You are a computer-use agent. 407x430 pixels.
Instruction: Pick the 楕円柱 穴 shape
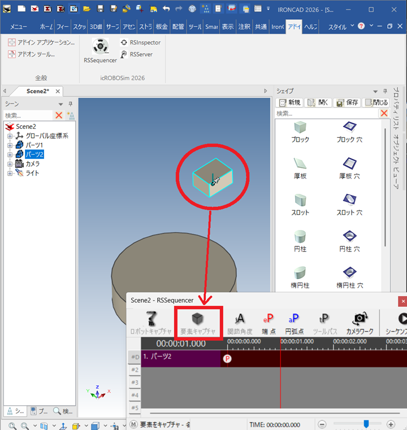coord(349,278)
